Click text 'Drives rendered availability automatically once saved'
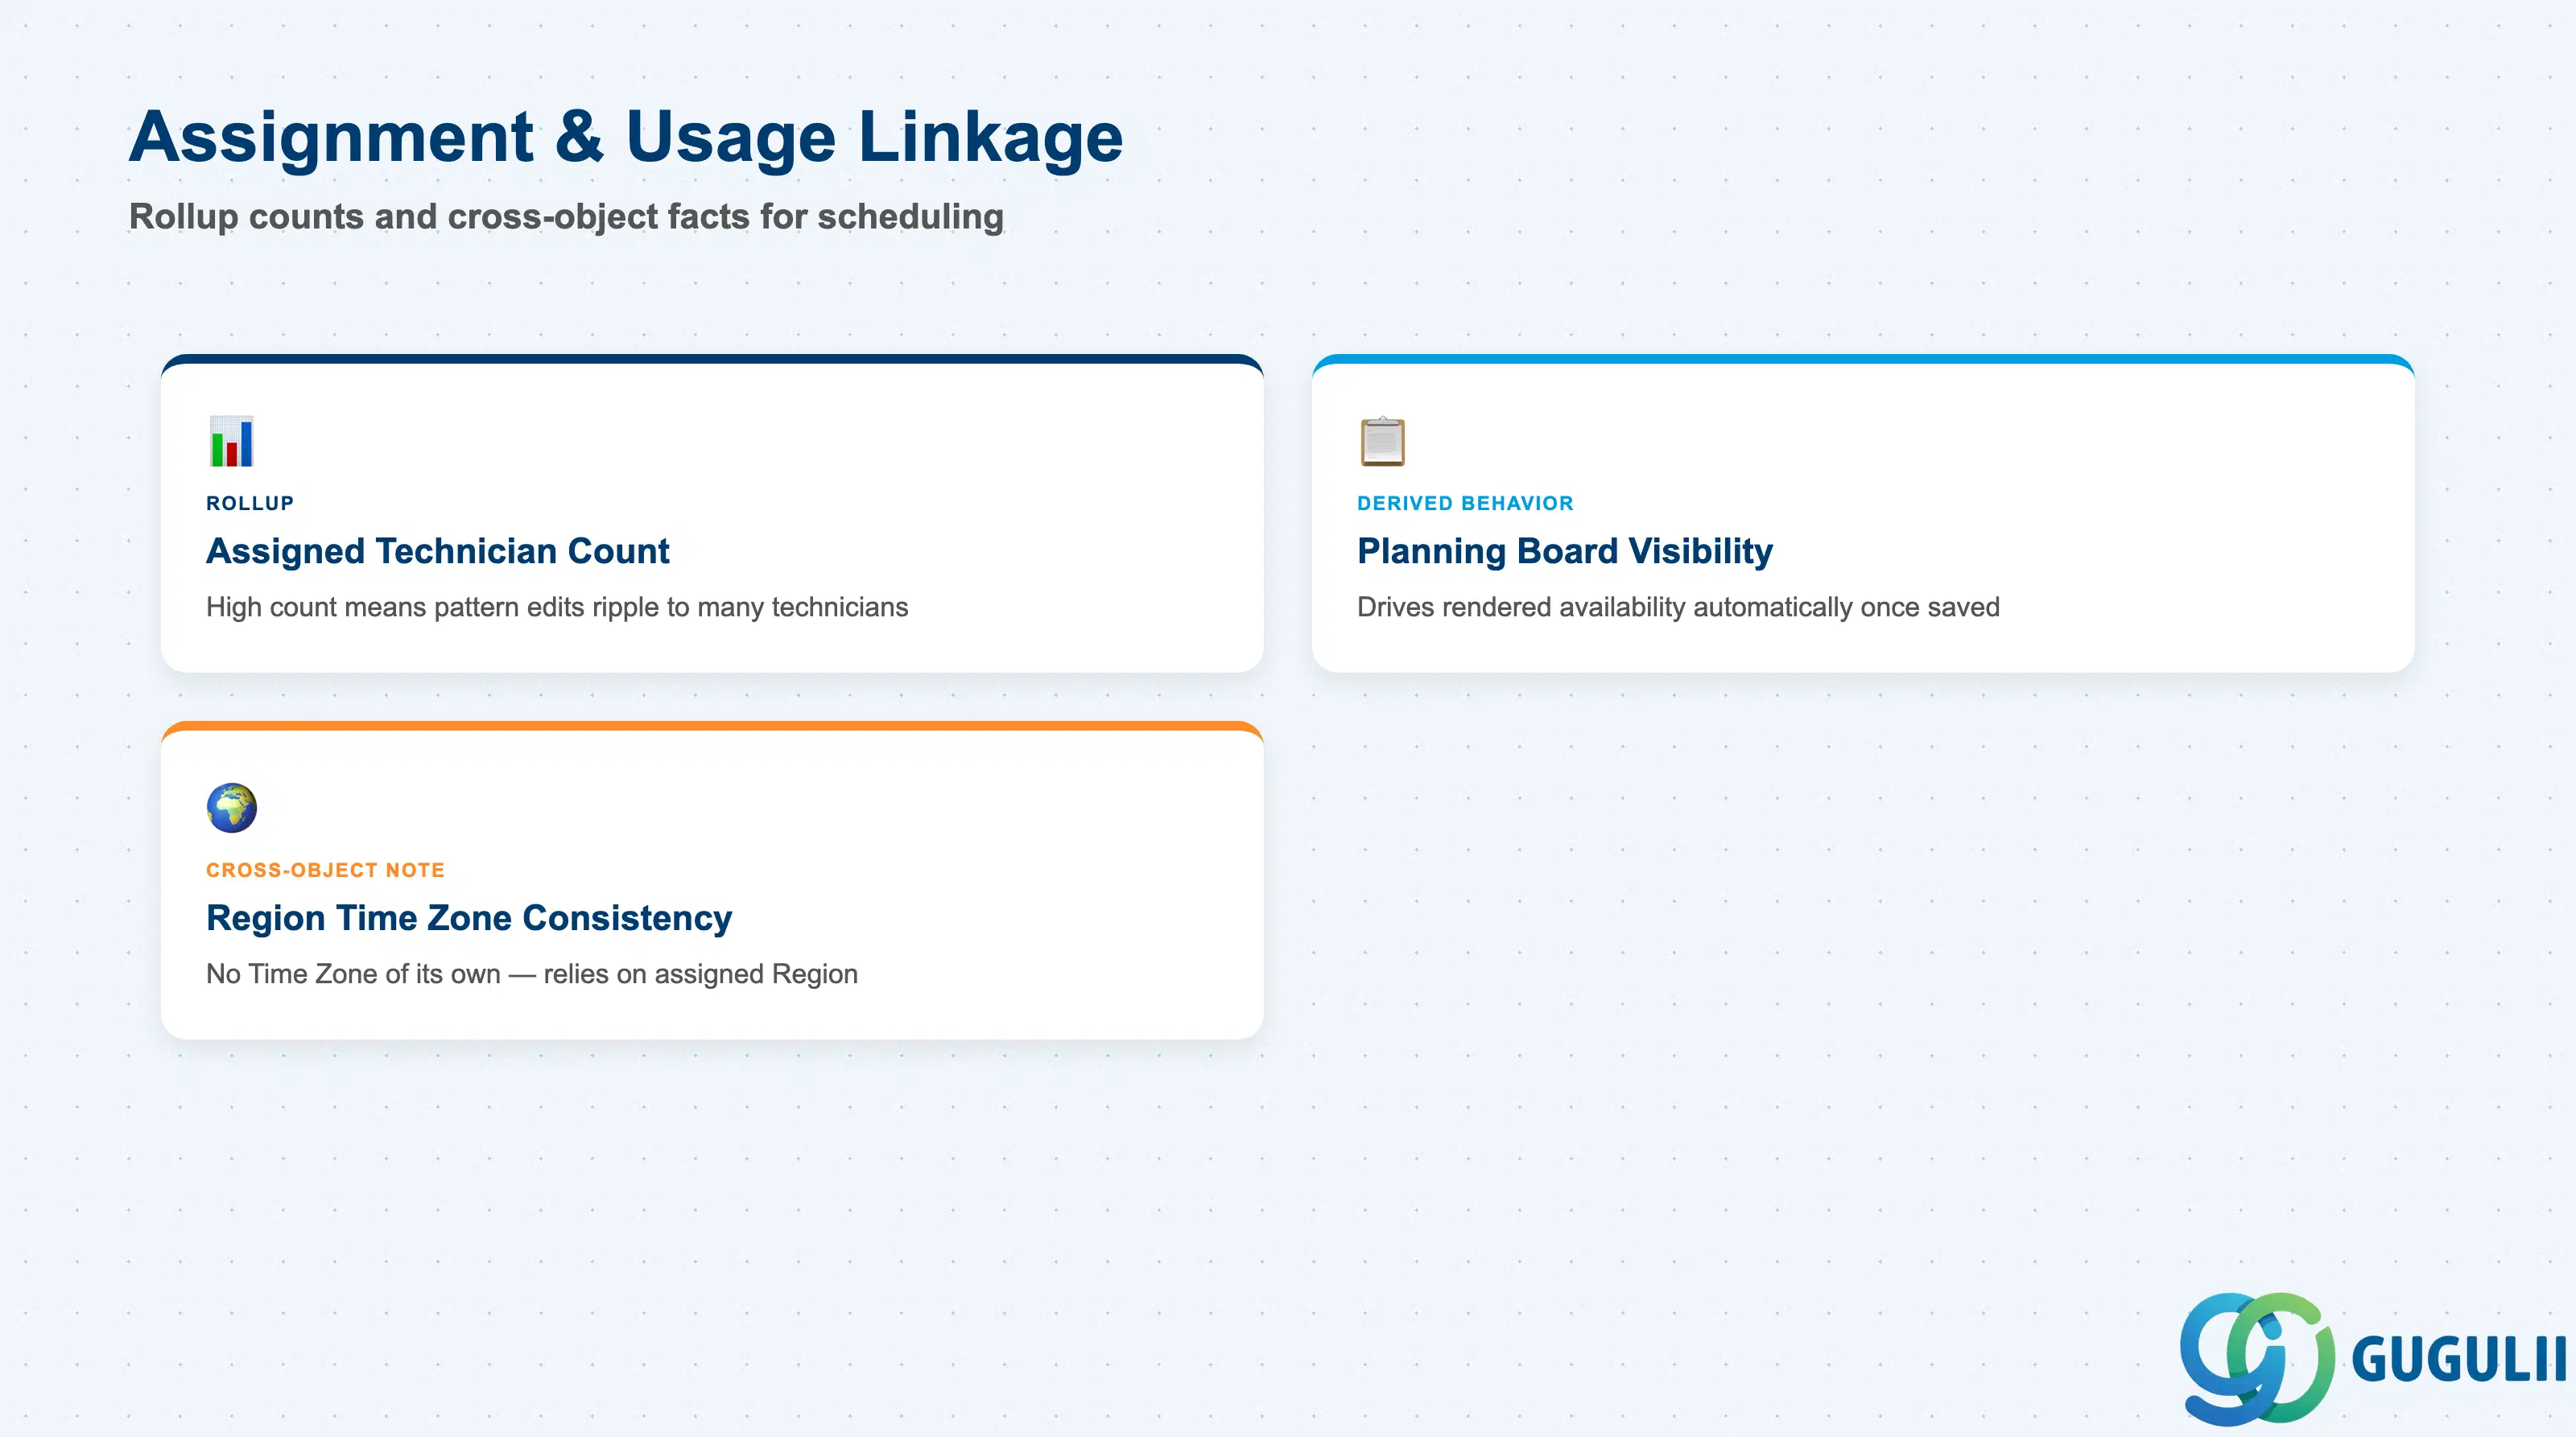 (1678, 607)
